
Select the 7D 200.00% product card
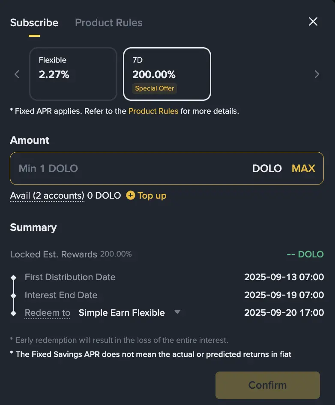point(167,74)
